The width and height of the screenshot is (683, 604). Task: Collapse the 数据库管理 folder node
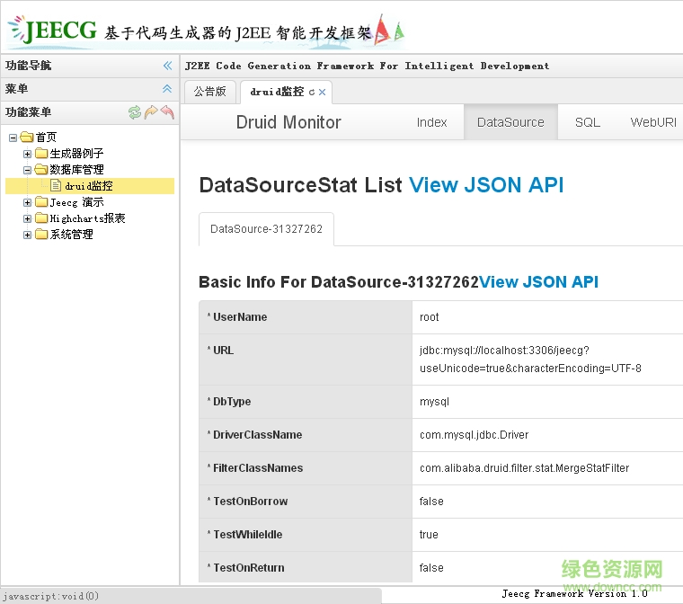(x=28, y=170)
